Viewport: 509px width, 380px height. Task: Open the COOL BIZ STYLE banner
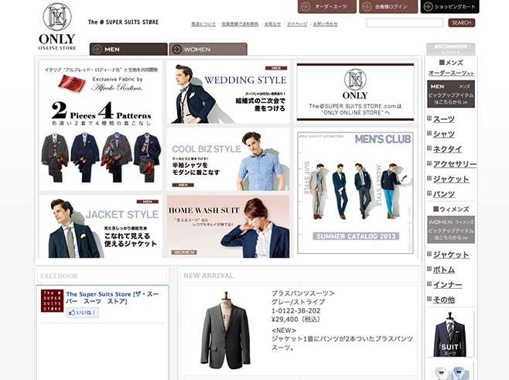[x=228, y=159]
